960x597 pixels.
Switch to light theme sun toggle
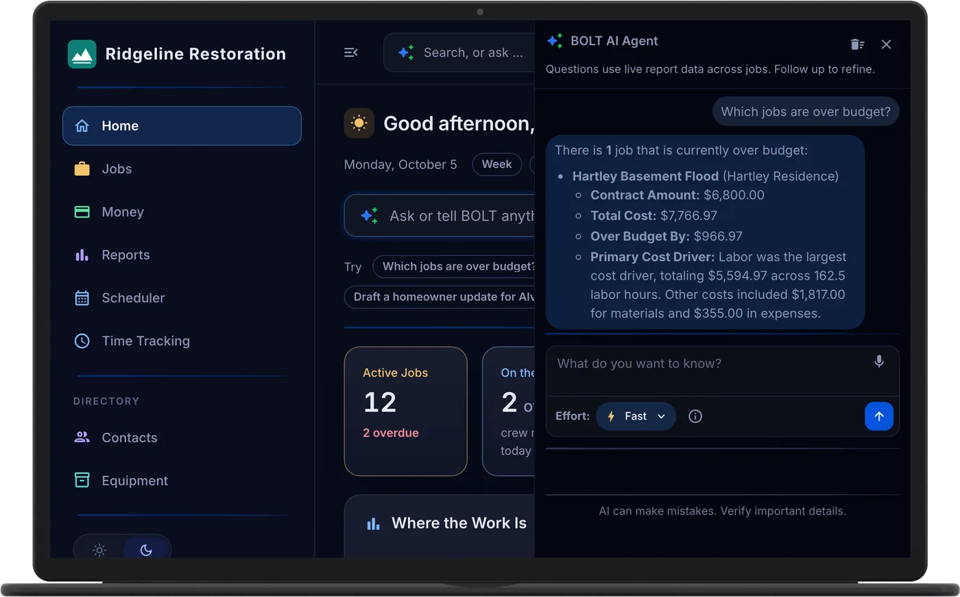(99, 550)
